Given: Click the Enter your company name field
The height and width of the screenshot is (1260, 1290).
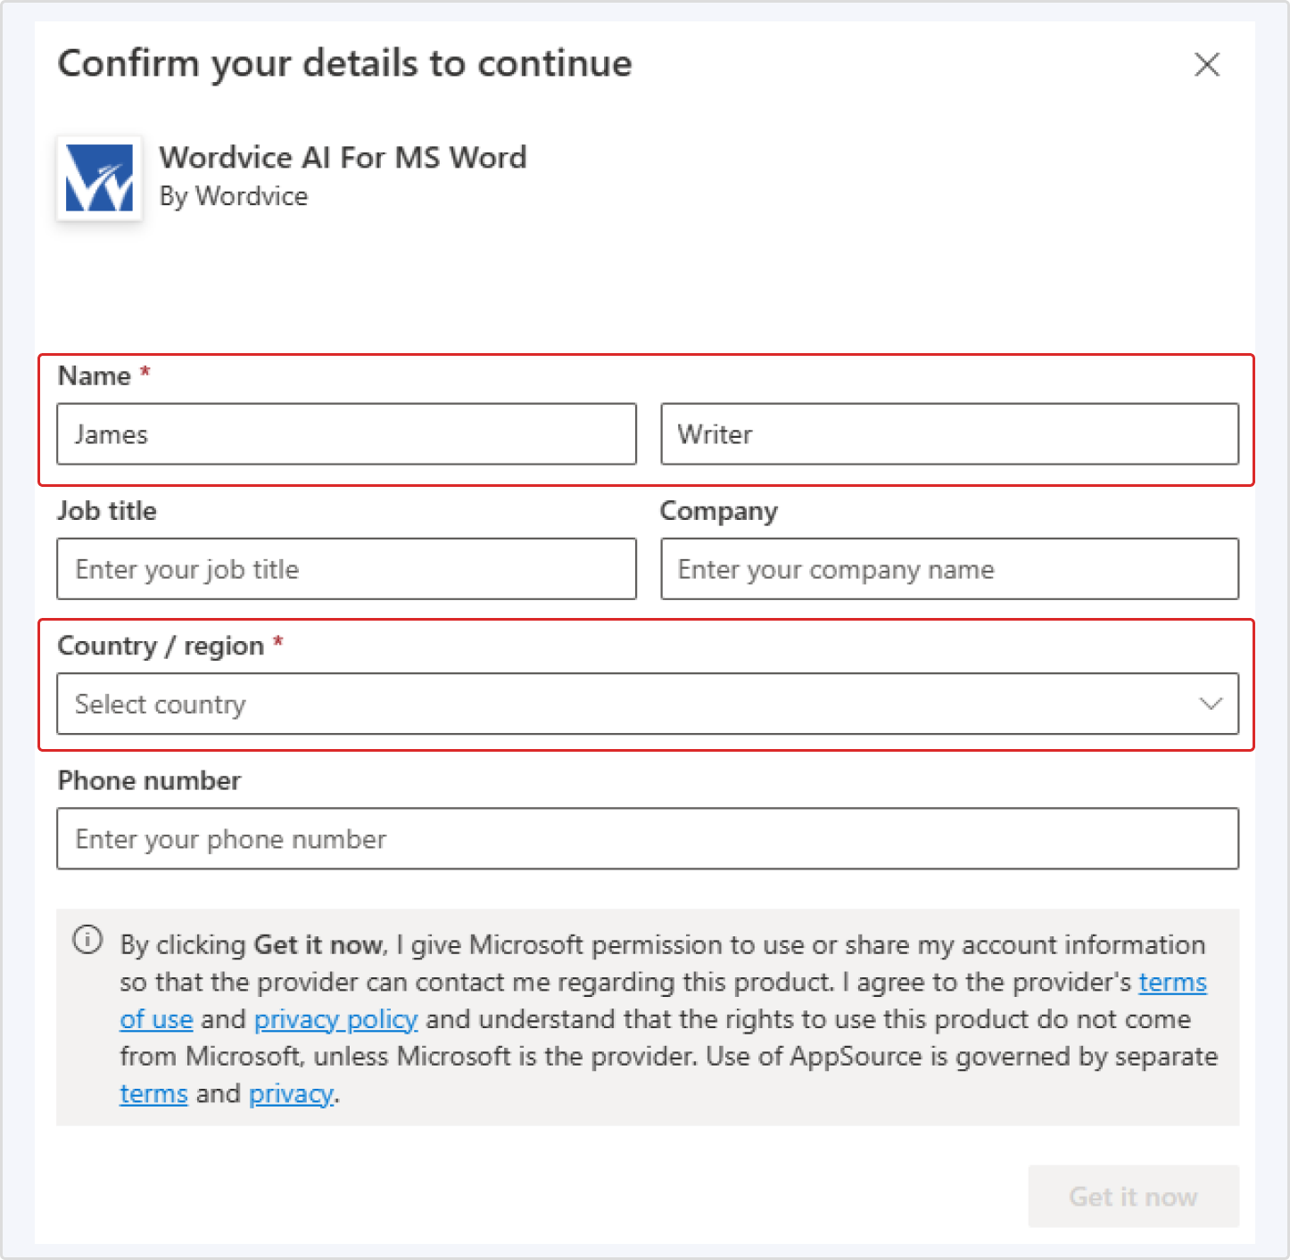Looking at the screenshot, I should click(949, 569).
